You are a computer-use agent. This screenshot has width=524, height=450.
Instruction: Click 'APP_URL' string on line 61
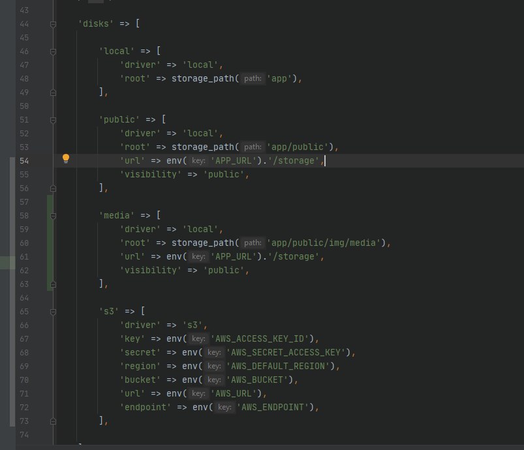[233, 256]
